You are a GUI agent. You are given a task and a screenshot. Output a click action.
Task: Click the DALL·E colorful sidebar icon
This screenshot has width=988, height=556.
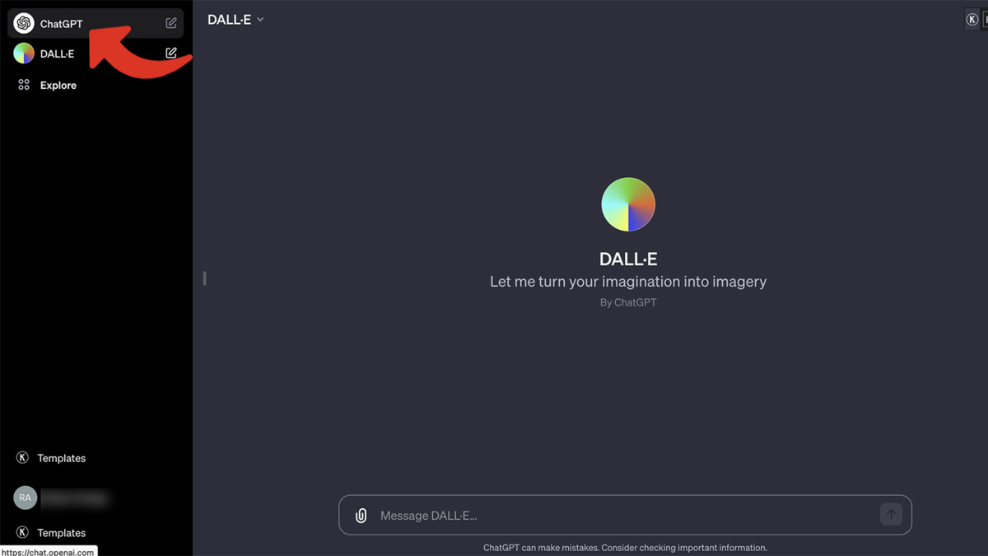pyautogui.click(x=24, y=54)
